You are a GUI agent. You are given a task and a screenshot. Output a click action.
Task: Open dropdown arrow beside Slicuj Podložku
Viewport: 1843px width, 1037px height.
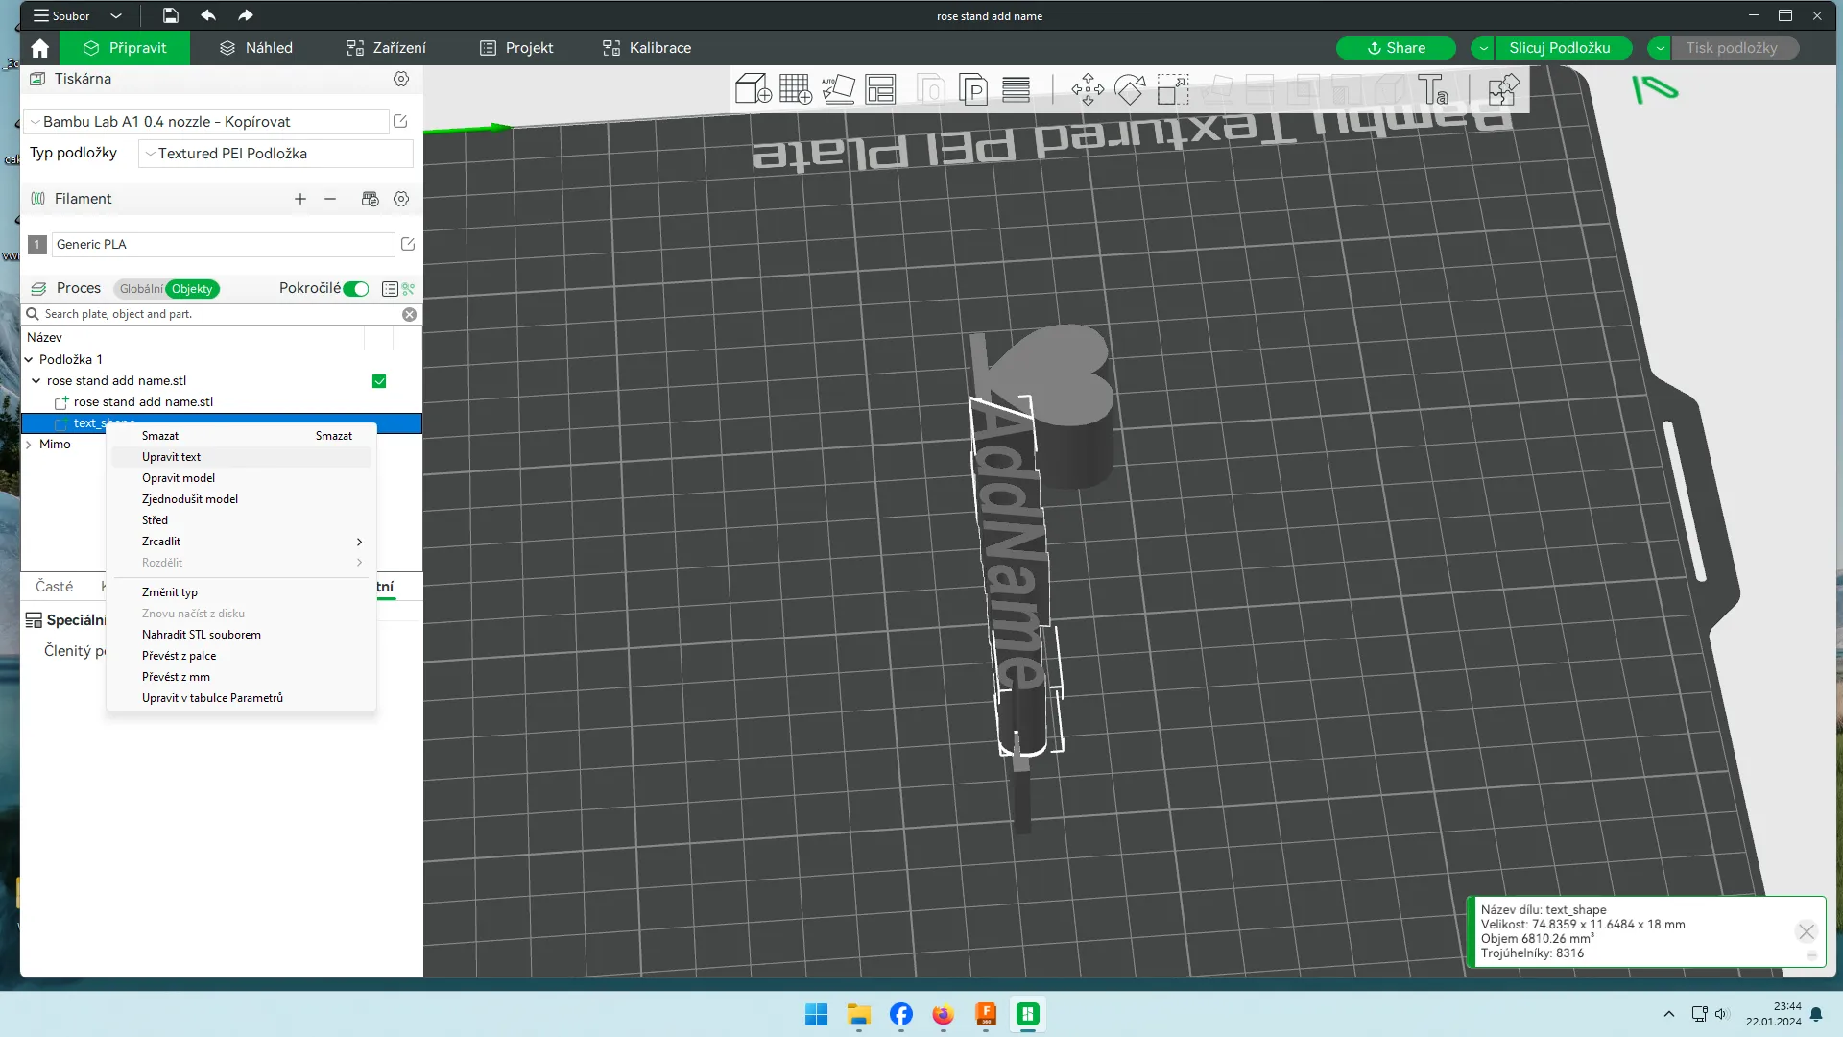(x=1484, y=48)
